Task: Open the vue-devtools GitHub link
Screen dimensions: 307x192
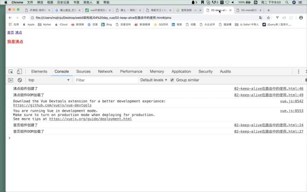Action: click(52, 105)
